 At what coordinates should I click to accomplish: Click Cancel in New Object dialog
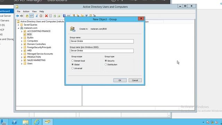135,80
